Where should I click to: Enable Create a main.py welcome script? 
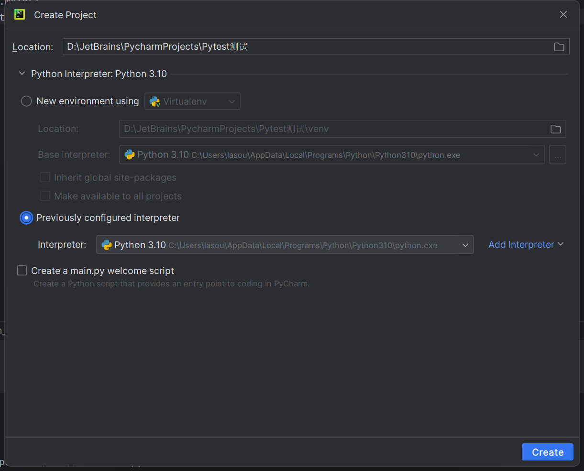click(x=22, y=271)
